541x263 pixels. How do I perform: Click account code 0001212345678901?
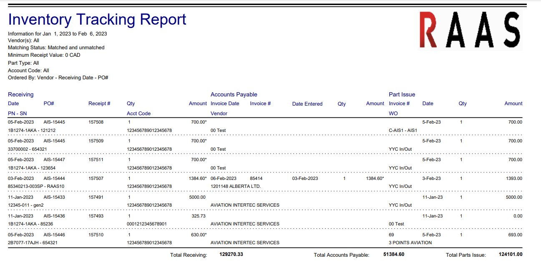coord(146,224)
